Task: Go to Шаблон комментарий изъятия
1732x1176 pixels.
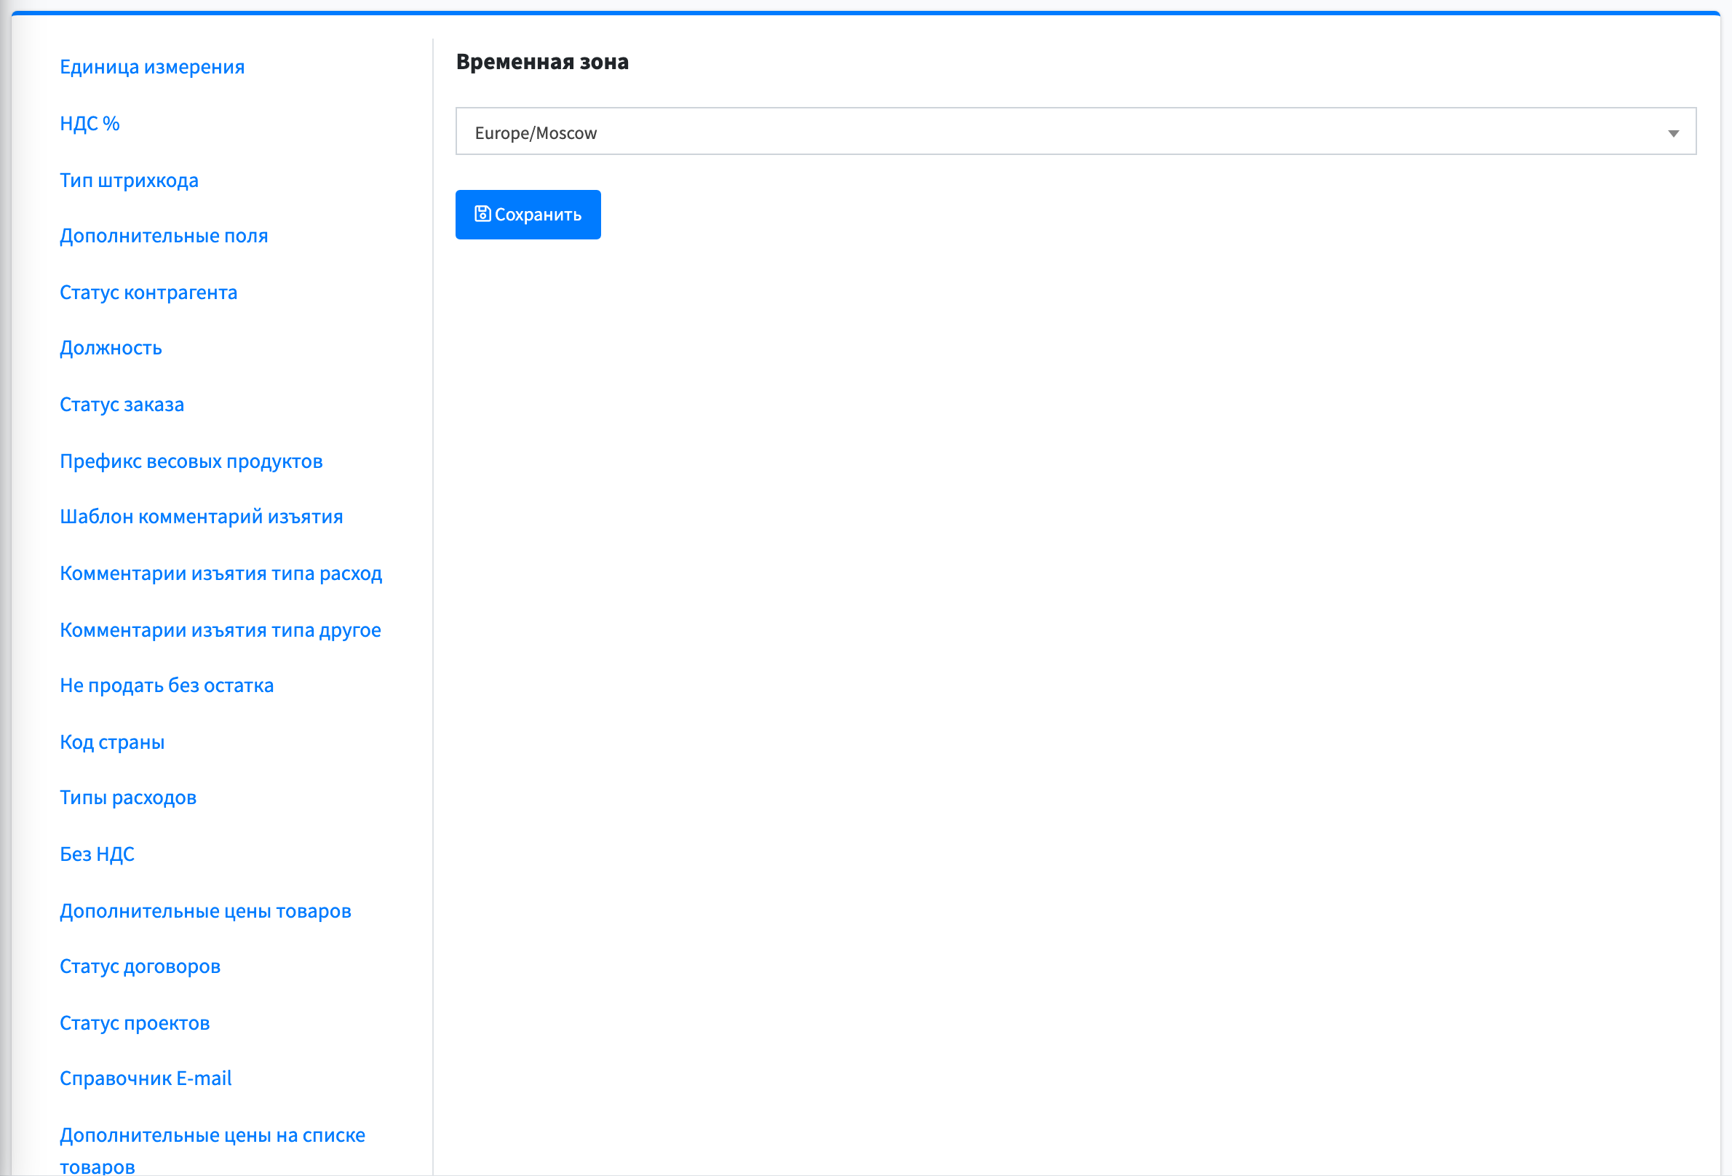Action: (202, 517)
